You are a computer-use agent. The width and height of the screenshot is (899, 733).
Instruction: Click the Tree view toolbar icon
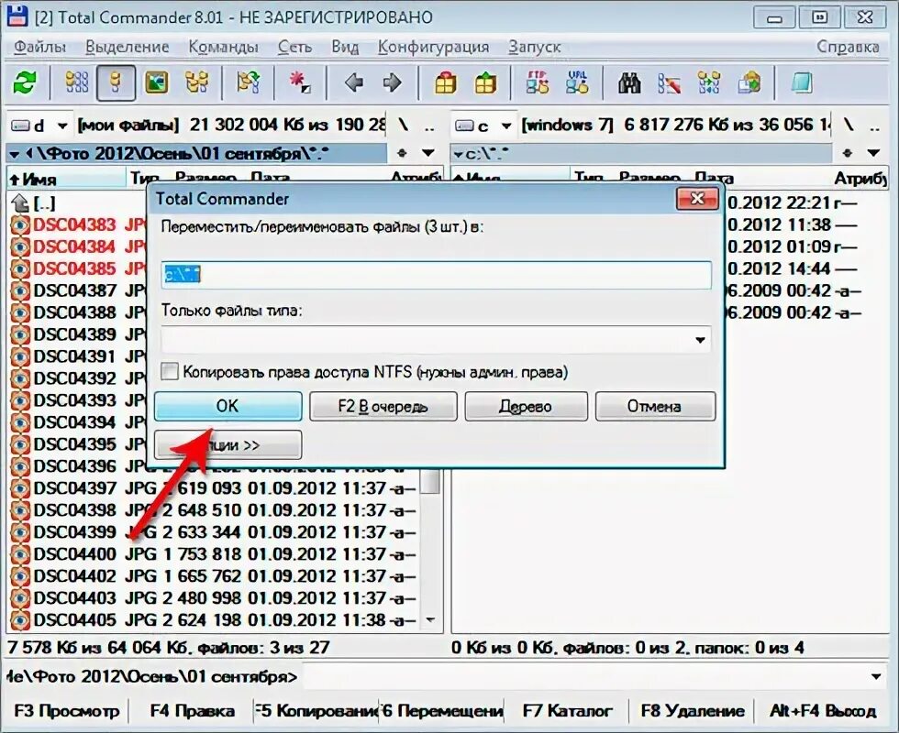(x=196, y=83)
